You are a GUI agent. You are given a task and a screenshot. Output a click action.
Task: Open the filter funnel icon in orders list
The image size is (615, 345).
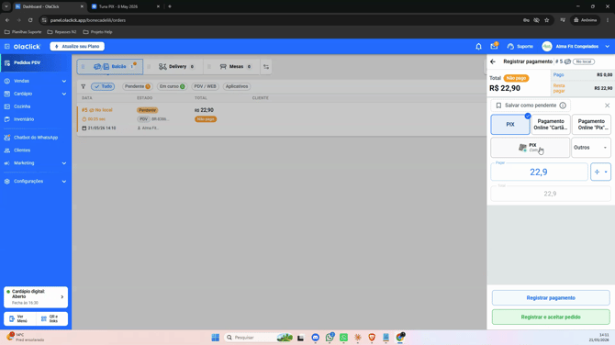[84, 86]
